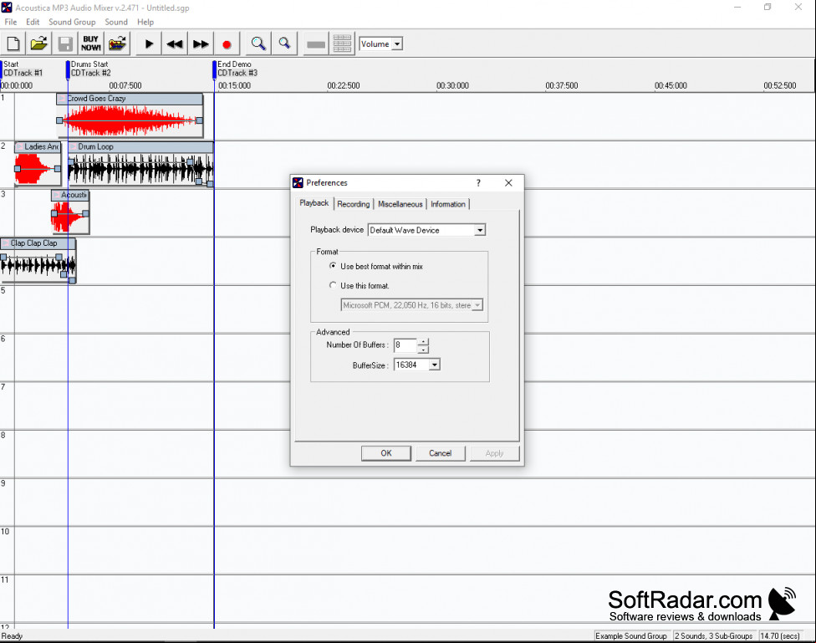Open the File menu
The height and width of the screenshot is (643, 816).
10,22
